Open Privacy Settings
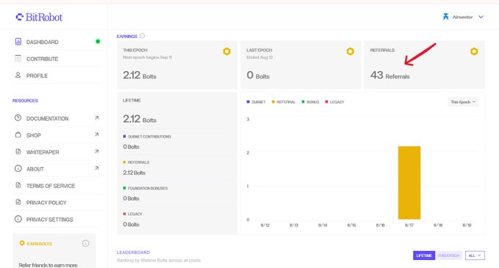Image resolution: width=499 pixels, height=268 pixels. [x=50, y=220]
